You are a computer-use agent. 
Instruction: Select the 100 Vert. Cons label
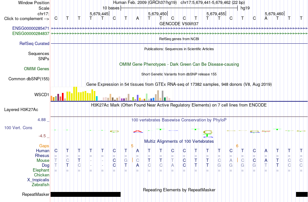click(x=18, y=128)
